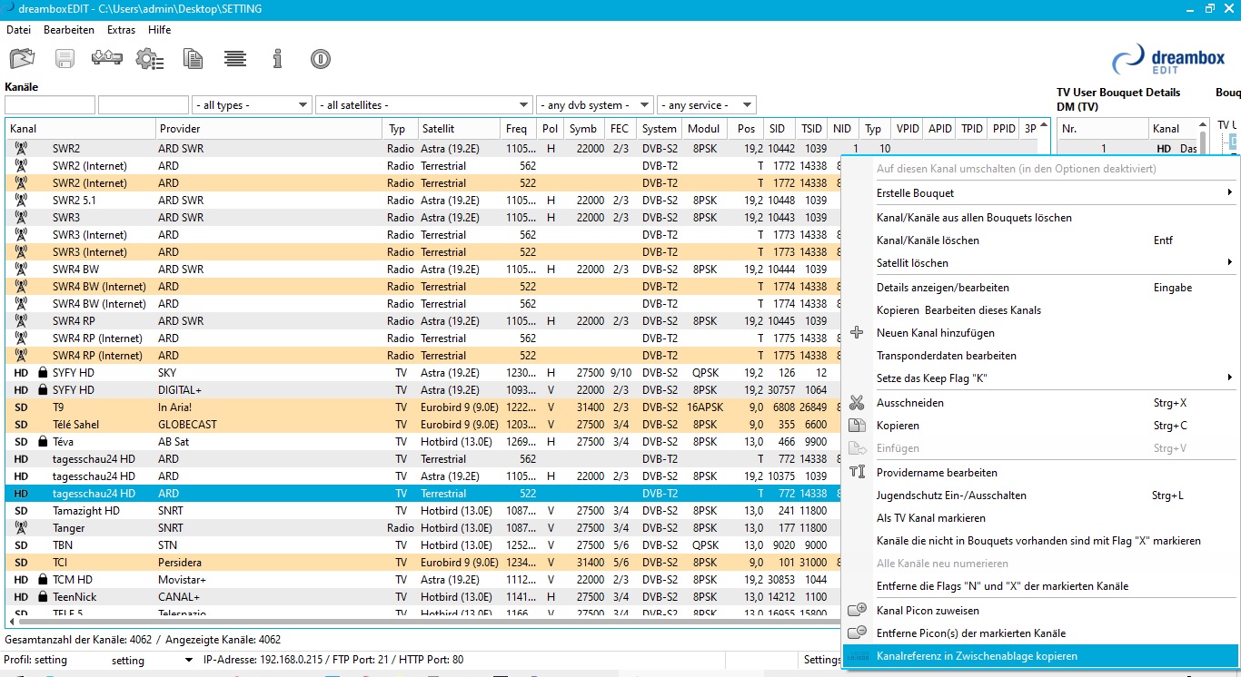Choose Neuen Kanal hinzufügen

(x=935, y=333)
